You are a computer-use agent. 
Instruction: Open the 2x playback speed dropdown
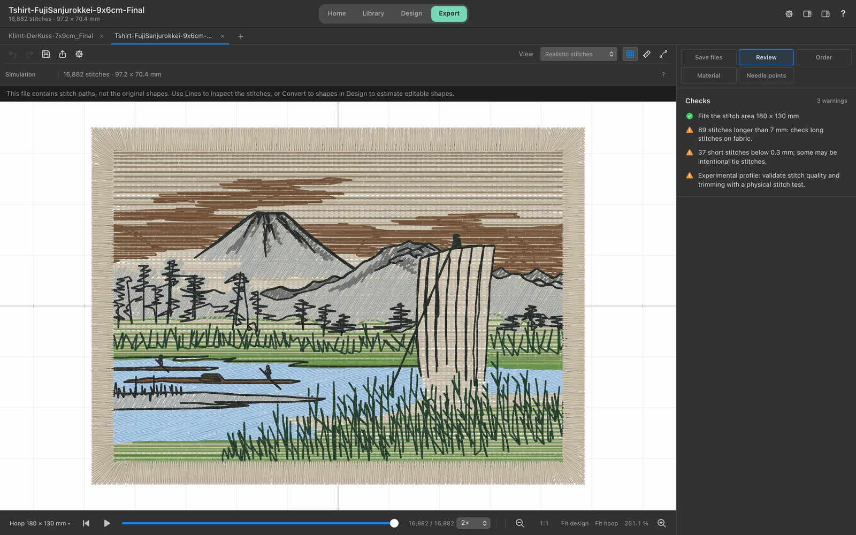tap(473, 523)
